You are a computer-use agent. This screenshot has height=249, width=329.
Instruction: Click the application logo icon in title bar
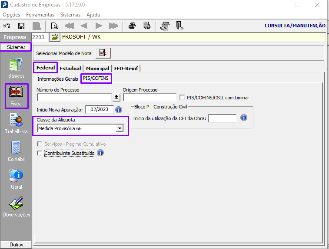(4, 5)
